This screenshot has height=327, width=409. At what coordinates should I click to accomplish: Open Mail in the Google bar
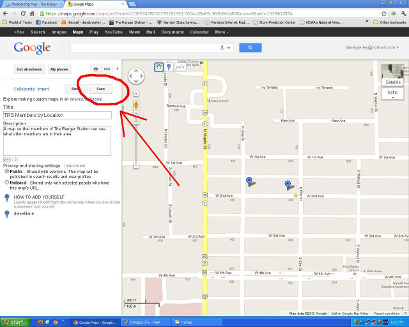(151, 32)
